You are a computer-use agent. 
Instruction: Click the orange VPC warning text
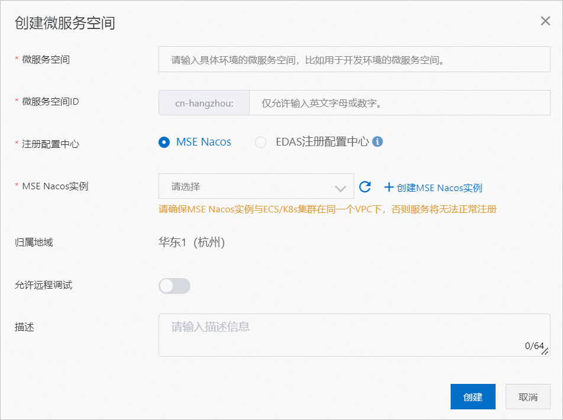pyautogui.click(x=328, y=209)
